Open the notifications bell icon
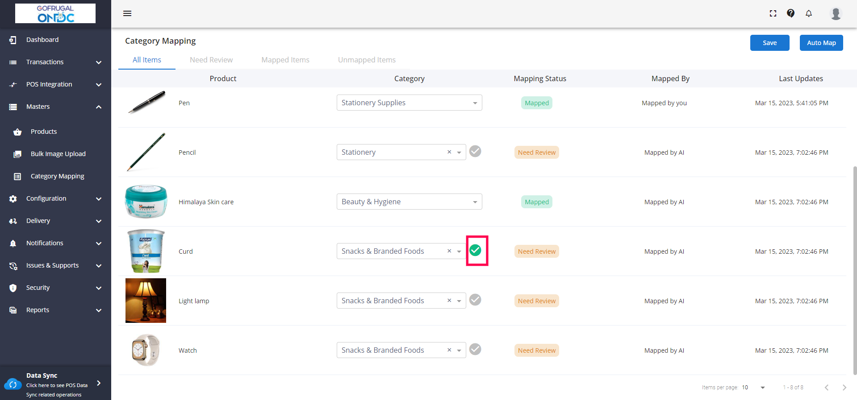Screen dimensions: 857x400 (809, 13)
